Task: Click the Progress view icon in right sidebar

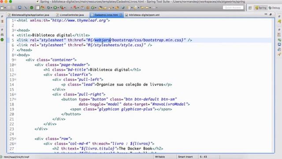Action: [x=279, y=49]
